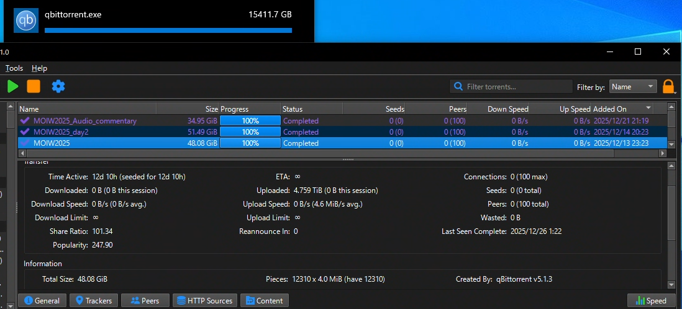Image resolution: width=682 pixels, height=309 pixels.
Task: Sort by the Down Speed column header
Action: (498, 109)
